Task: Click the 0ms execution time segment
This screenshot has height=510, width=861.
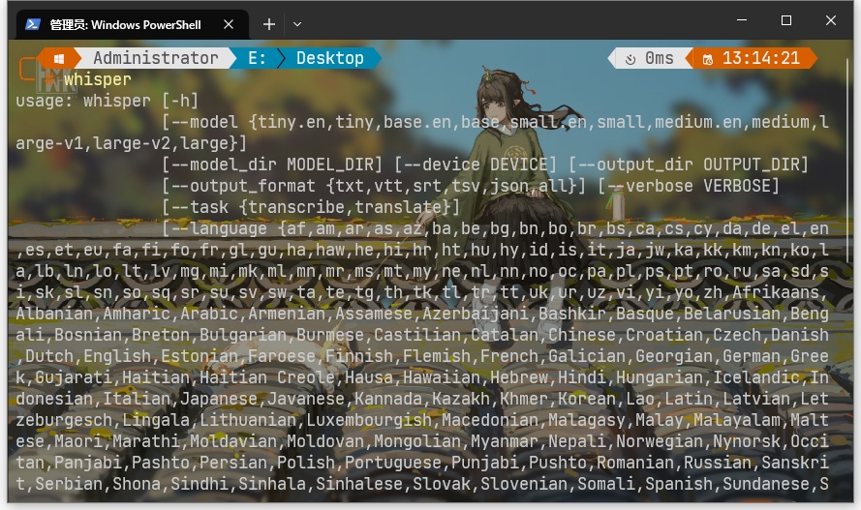Action: click(x=653, y=58)
